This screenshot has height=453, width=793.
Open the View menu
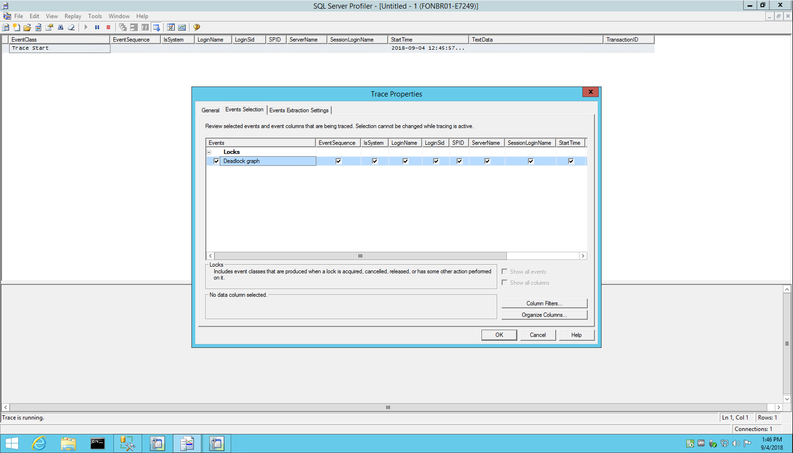(51, 16)
